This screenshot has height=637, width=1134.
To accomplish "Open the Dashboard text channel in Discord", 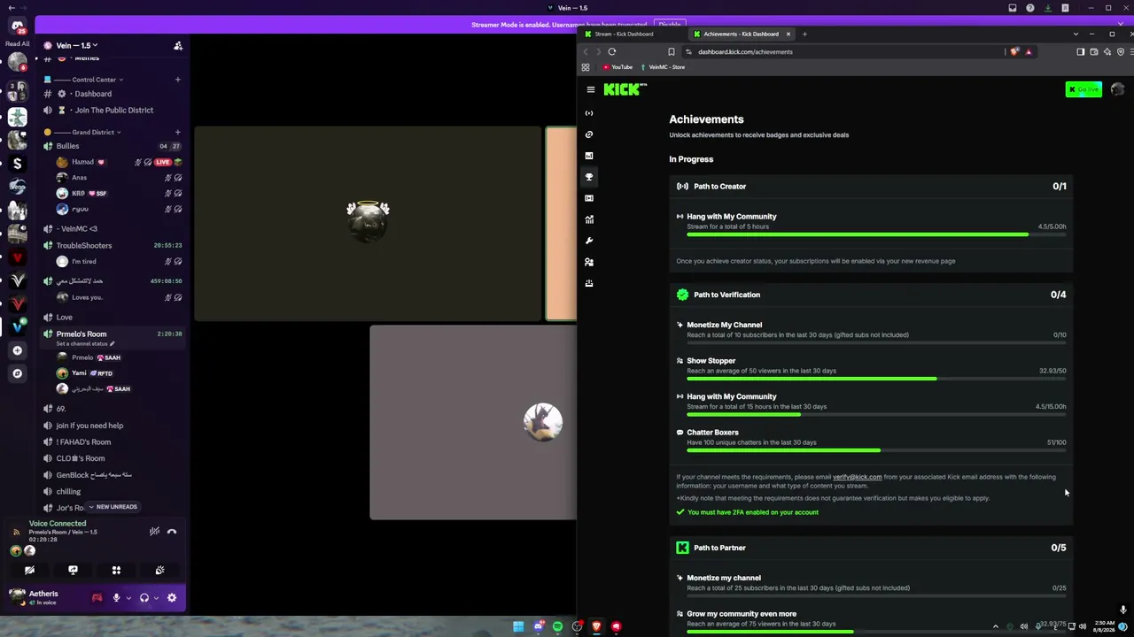I will pyautogui.click(x=93, y=94).
